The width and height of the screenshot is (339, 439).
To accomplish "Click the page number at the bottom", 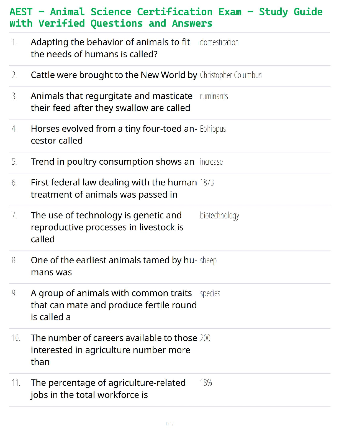I will [x=169, y=424].
